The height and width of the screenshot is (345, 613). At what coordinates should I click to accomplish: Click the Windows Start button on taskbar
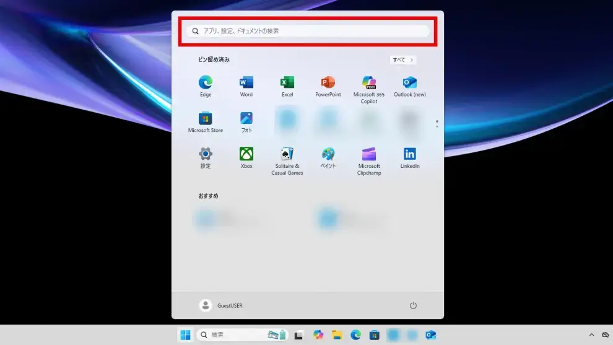click(x=185, y=335)
